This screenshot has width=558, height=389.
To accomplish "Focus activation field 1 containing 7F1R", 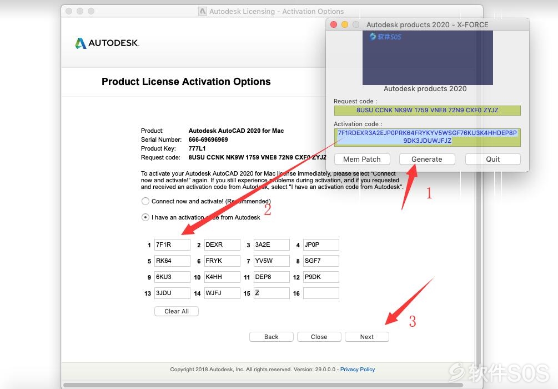I will tap(172, 245).
